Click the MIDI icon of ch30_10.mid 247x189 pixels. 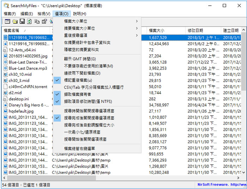click(x=5, y=74)
